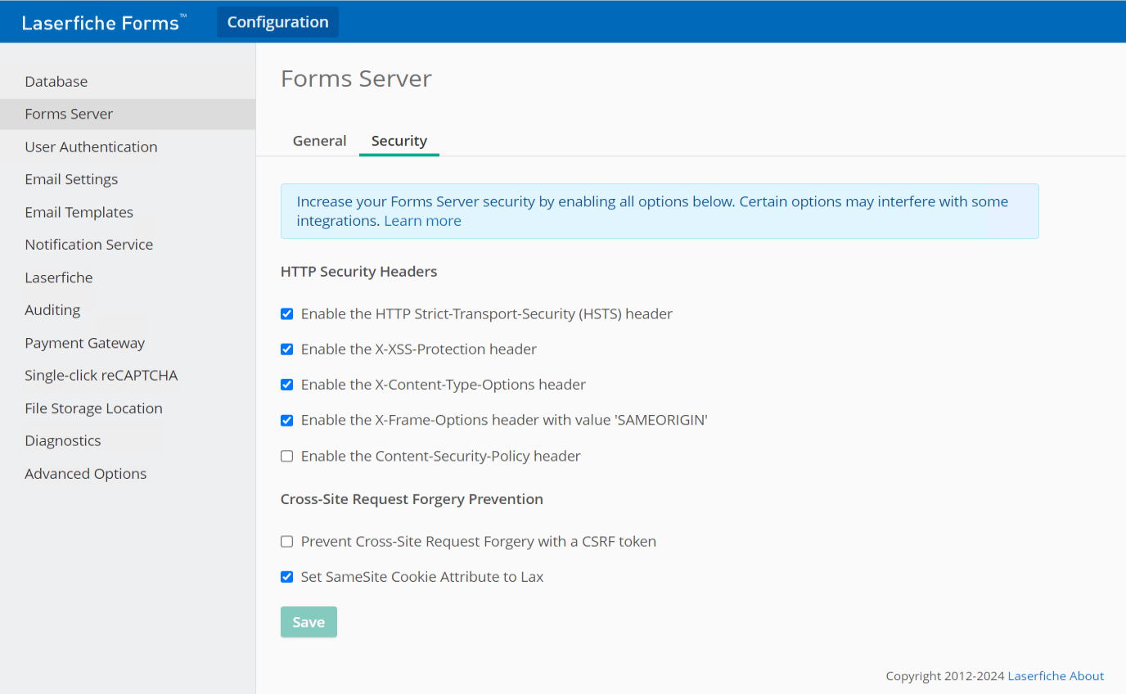Toggle the SameSite Cookie Lax checkbox

286,577
